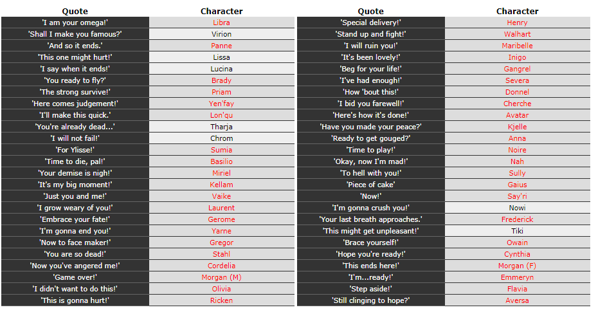Choose the Nowi character cell
This screenshot has height=321, width=598.
coord(518,208)
